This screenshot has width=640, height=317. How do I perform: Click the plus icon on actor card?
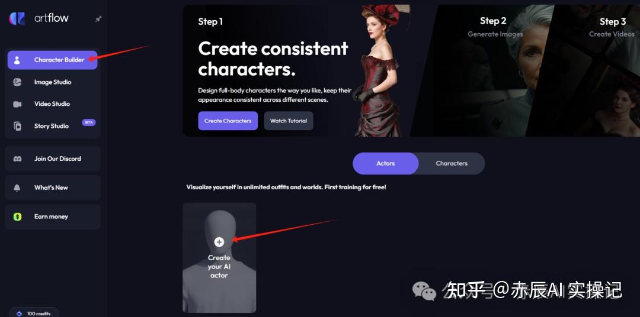point(219,242)
